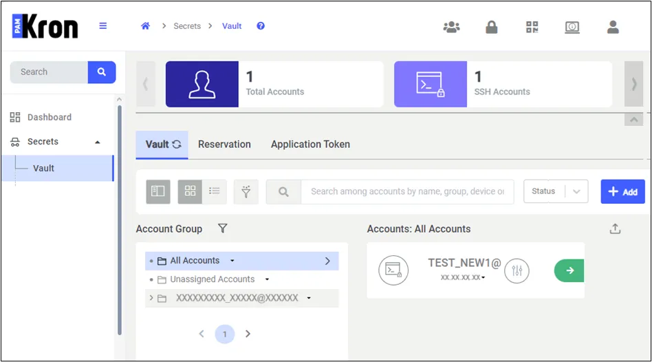Click the hamburger menu icon beside Kron logo
The image size is (652, 362).
[x=102, y=25]
